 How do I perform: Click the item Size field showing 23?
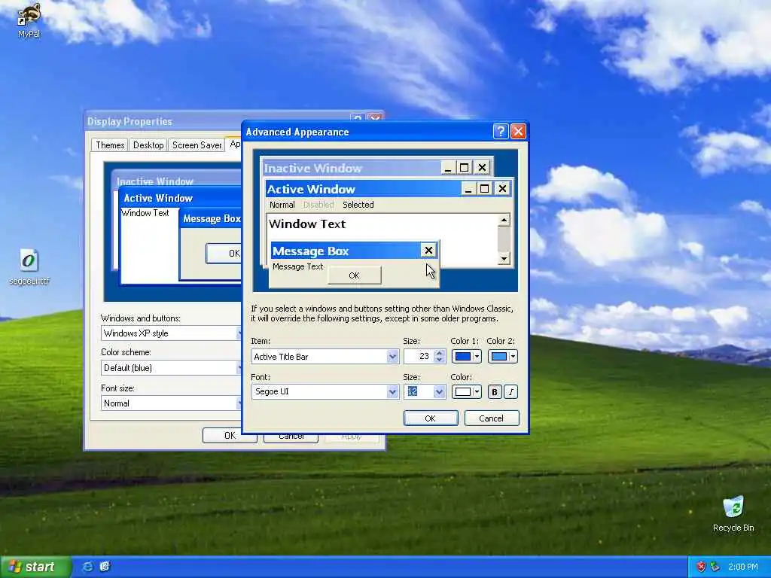click(419, 356)
